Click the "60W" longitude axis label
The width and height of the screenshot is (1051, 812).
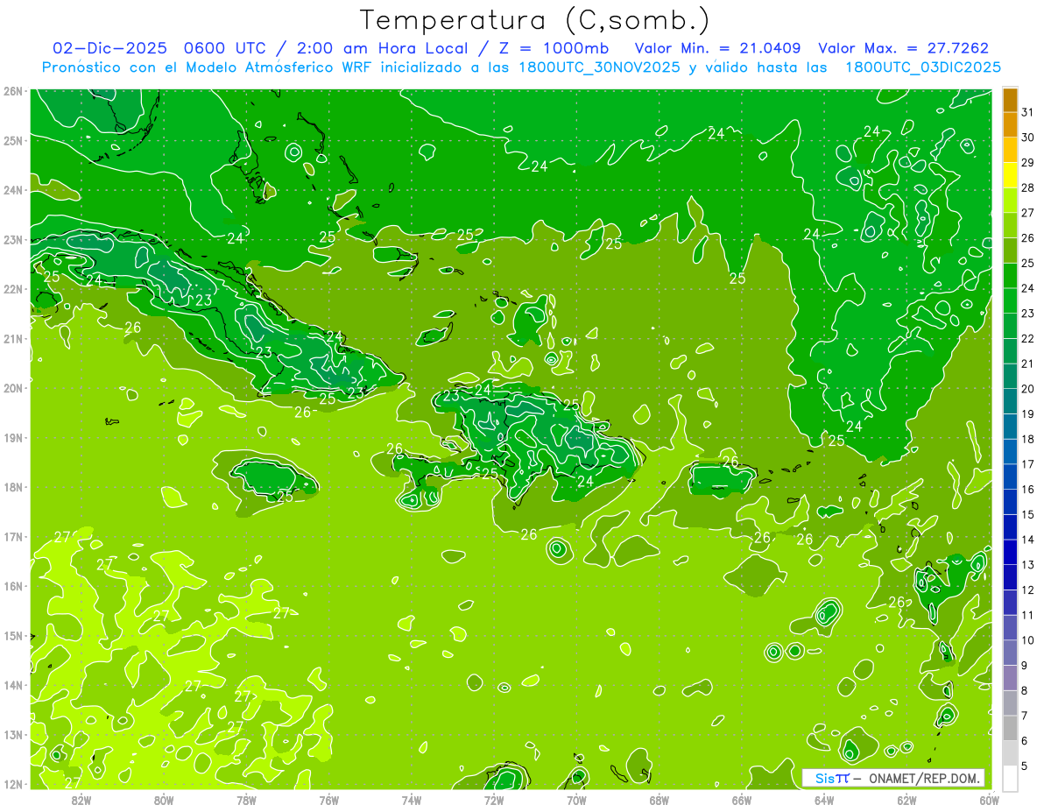click(990, 800)
